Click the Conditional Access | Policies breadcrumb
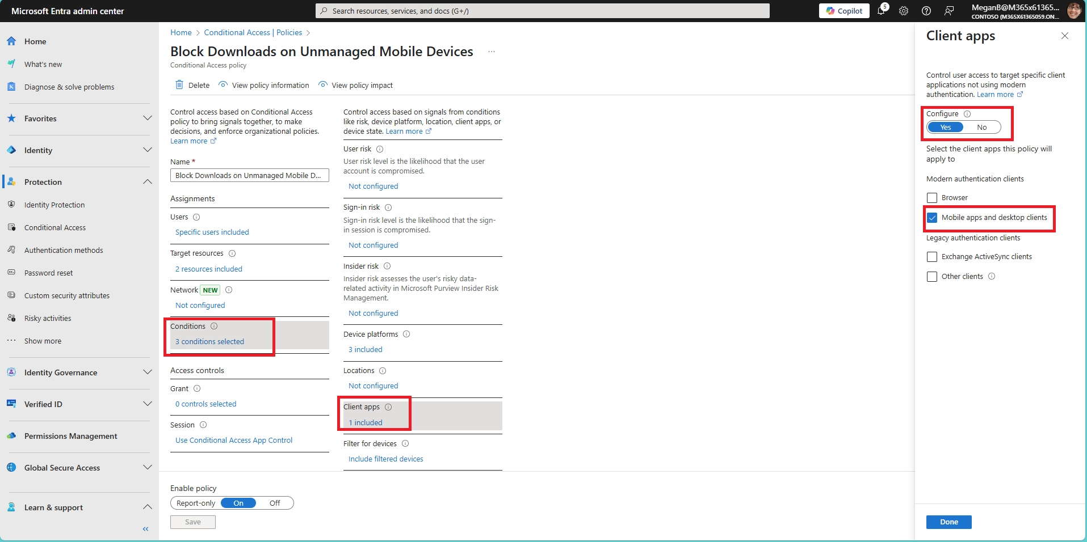This screenshot has height=542, width=1087. [253, 32]
